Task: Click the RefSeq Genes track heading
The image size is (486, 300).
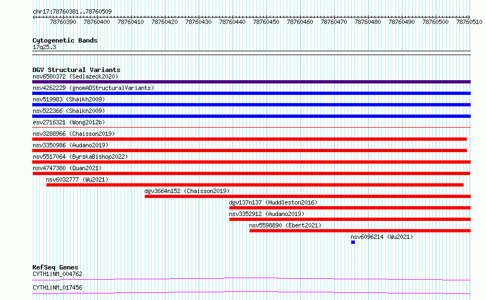Action: (55, 267)
